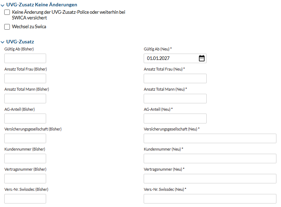Check Keine Änderung der UVG-Zusatz-Police checkbox
This screenshot has width=281, height=207.
pyautogui.click(x=7, y=12)
